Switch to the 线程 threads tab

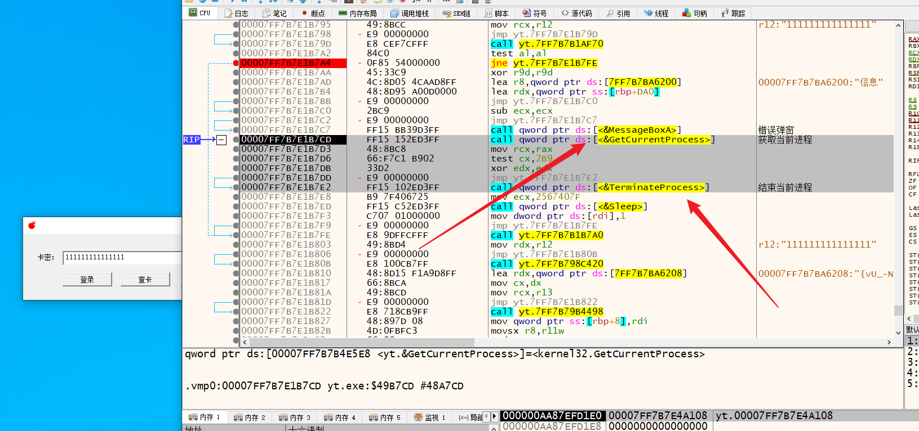pyautogui.click(x=656, y=14)
